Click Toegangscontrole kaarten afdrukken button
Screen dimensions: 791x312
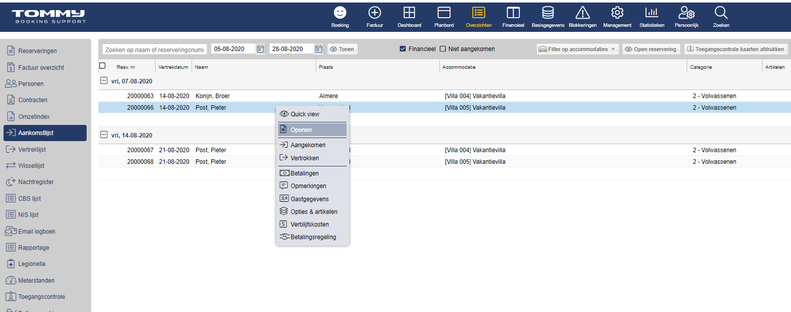(x=736, y=49)
